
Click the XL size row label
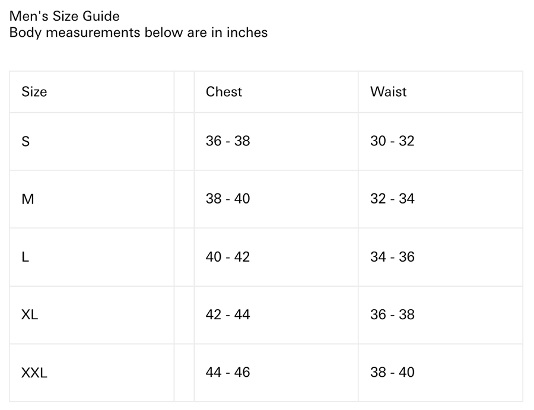pyautogui.click(x=30, y=314)
